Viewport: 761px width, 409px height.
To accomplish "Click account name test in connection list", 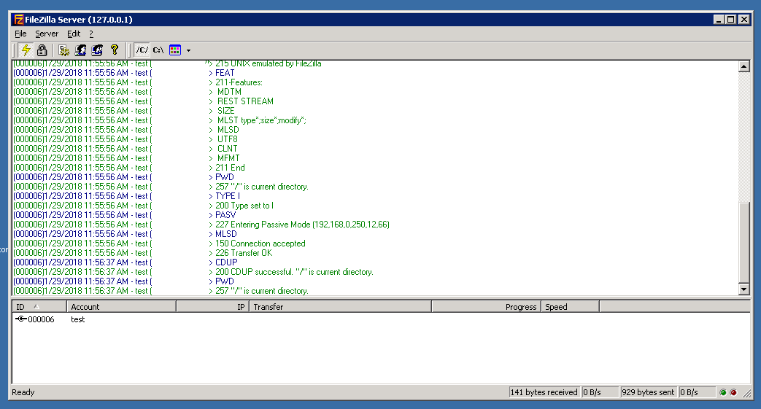I will click(77, 319).
